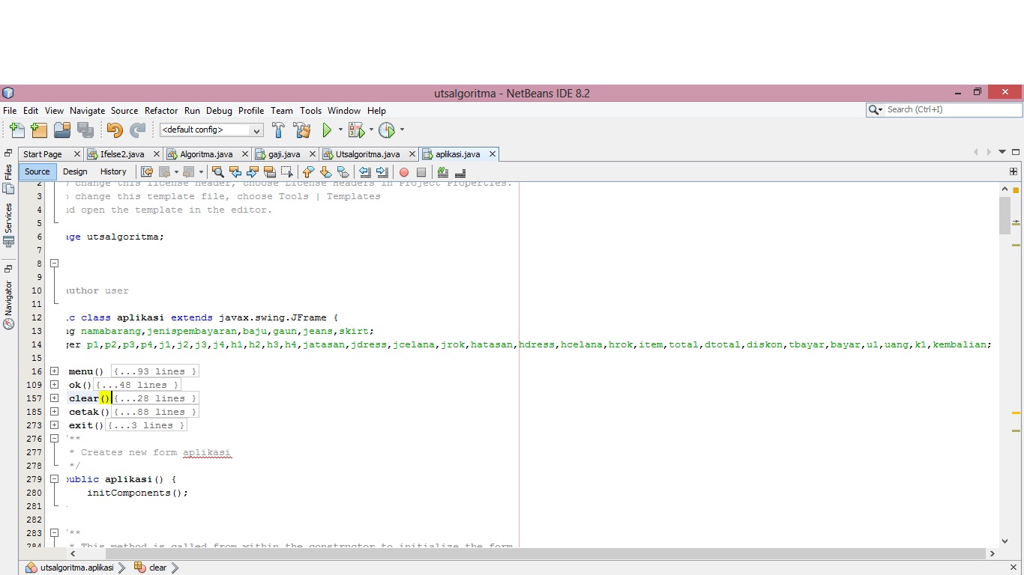Collapse the aplikasi class fold at line 8
1024x575 pixels.
[54, 263]
